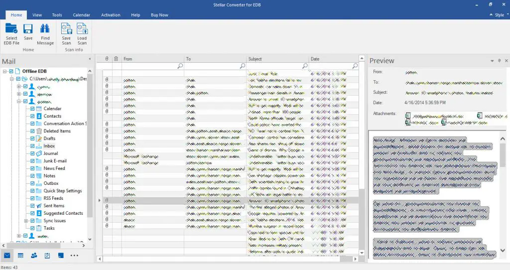Click the Save ribbon icon
Viewport: 510px width, 270px height.
click(x=28, y=28)
